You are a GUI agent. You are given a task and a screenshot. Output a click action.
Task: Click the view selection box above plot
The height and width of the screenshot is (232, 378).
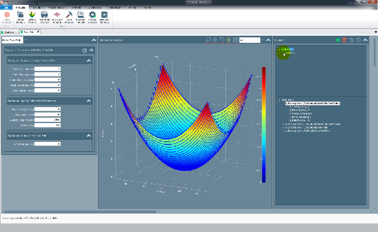pos(250,40)
